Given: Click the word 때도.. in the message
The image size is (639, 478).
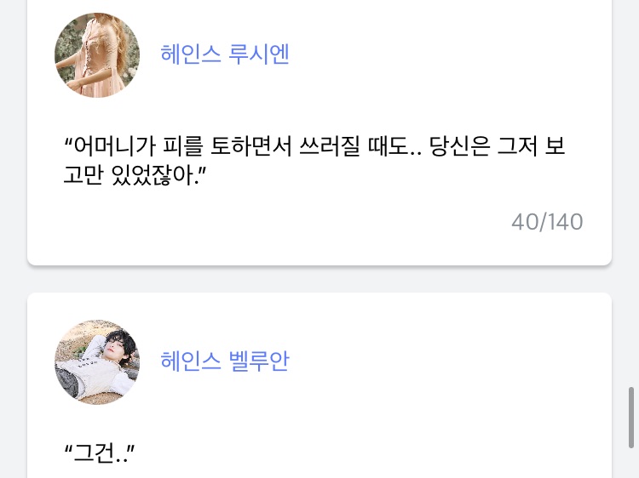Looking at the screenshot, I should point(394,145).
